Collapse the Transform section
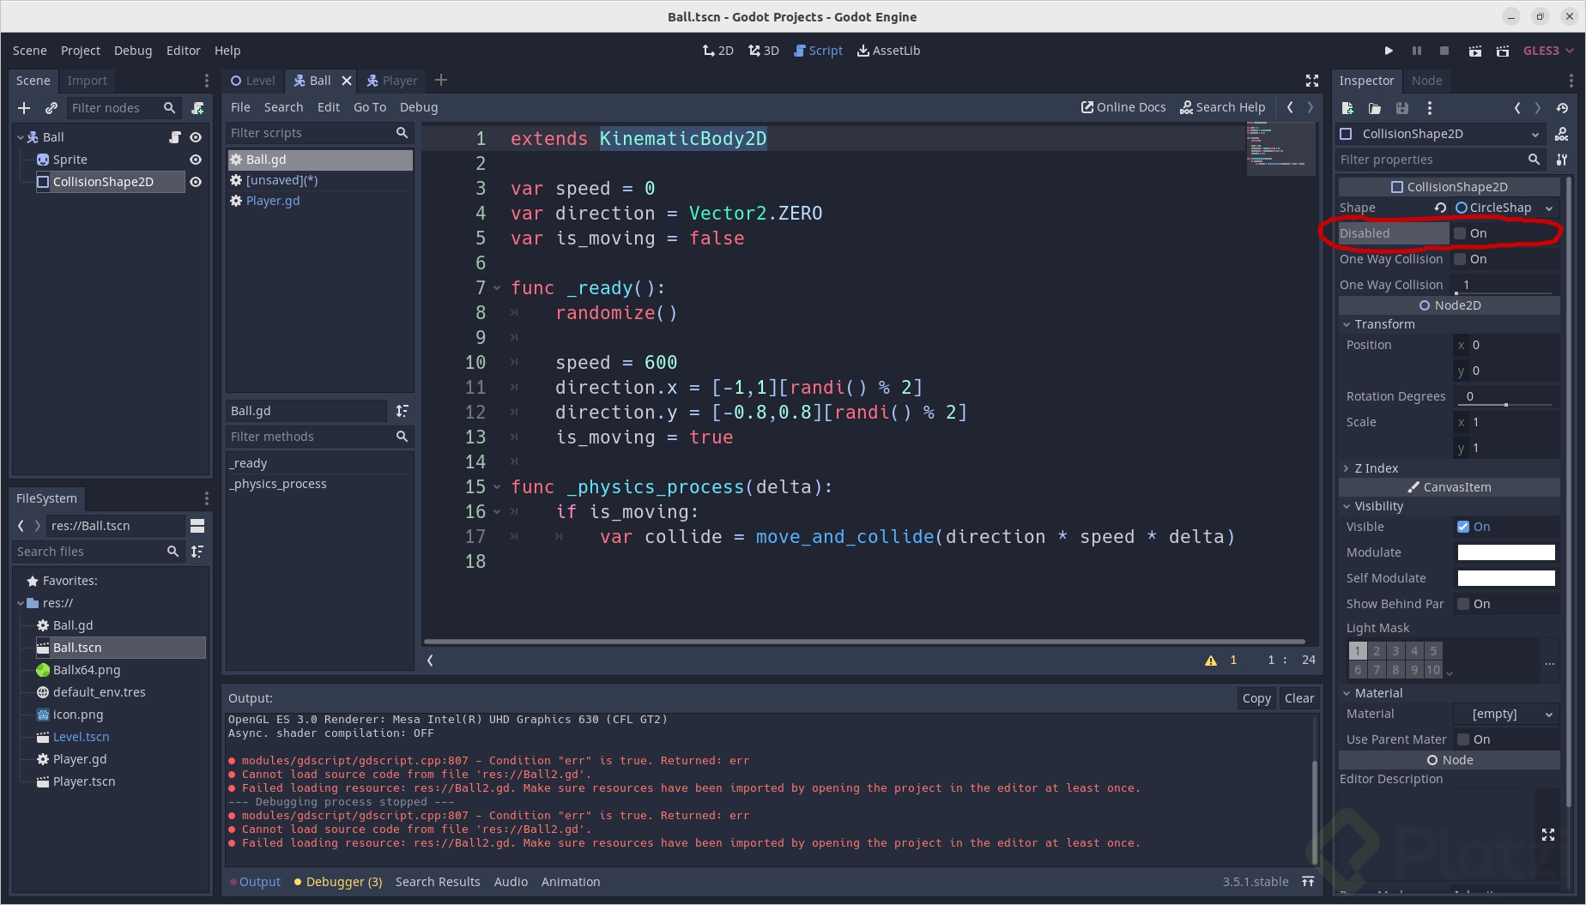 [1380, 324]
